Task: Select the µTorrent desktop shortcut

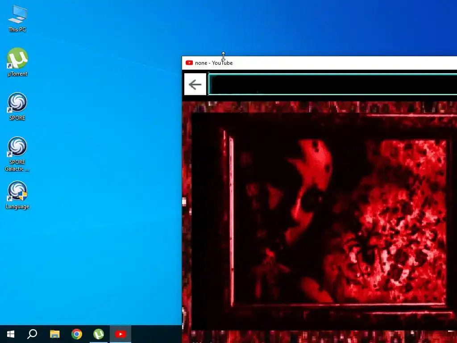Action: pos(17,62)
